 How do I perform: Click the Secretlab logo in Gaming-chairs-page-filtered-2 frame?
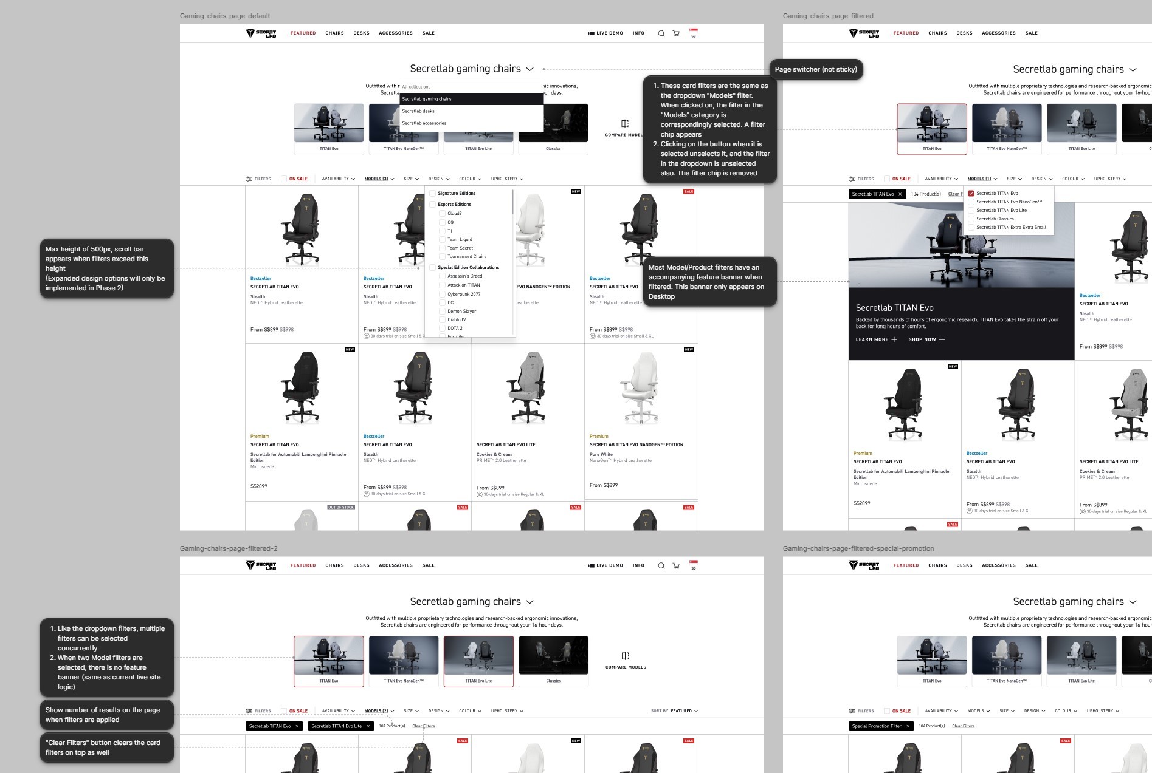click(x=261, y=565)
